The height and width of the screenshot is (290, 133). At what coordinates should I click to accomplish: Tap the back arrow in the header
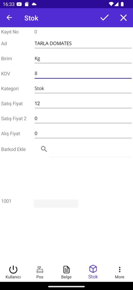coord(9,18)
